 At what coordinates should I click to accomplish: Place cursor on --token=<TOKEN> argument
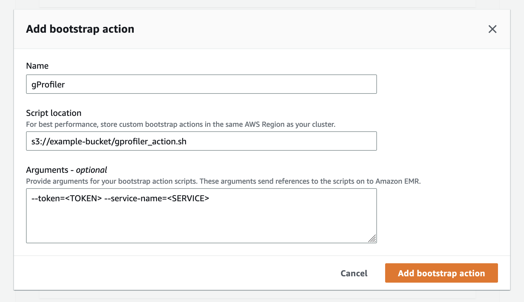67,199
